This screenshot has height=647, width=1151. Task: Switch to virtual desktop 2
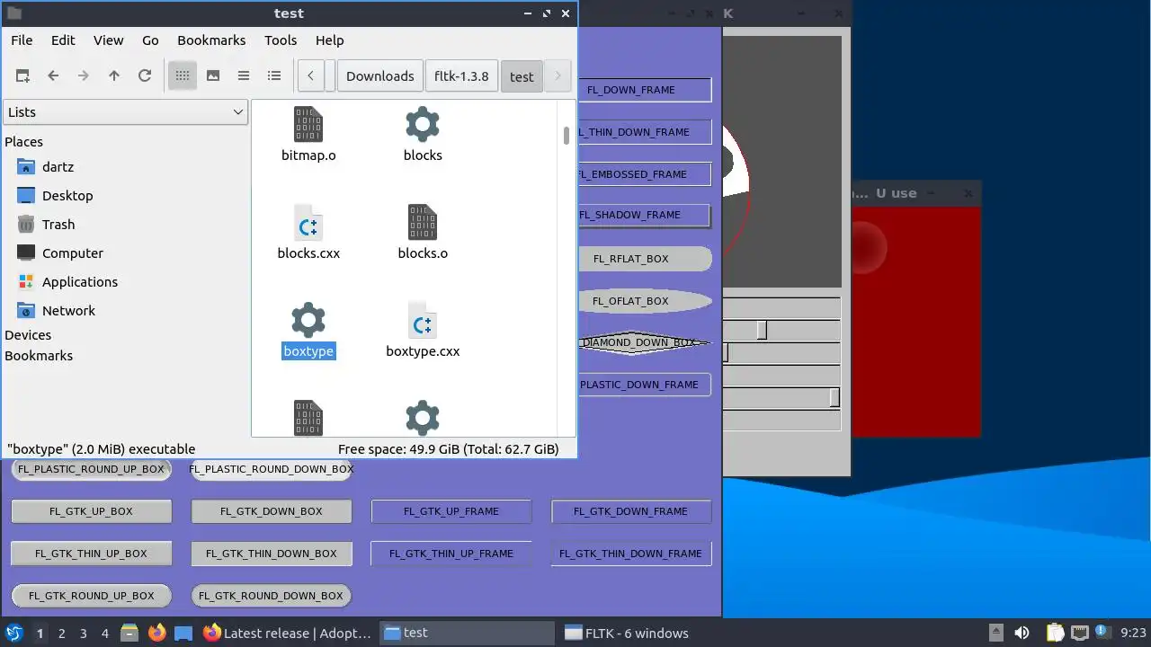tap(61, 634)
